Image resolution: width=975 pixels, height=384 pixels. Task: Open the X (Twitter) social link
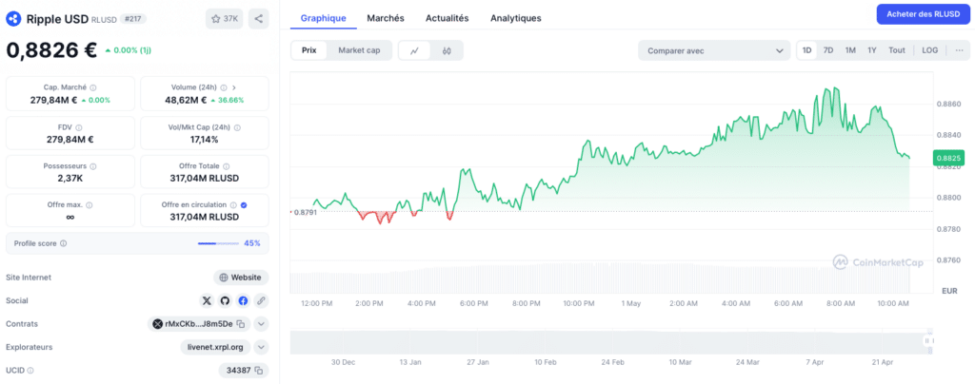click(x=207, y=301)
